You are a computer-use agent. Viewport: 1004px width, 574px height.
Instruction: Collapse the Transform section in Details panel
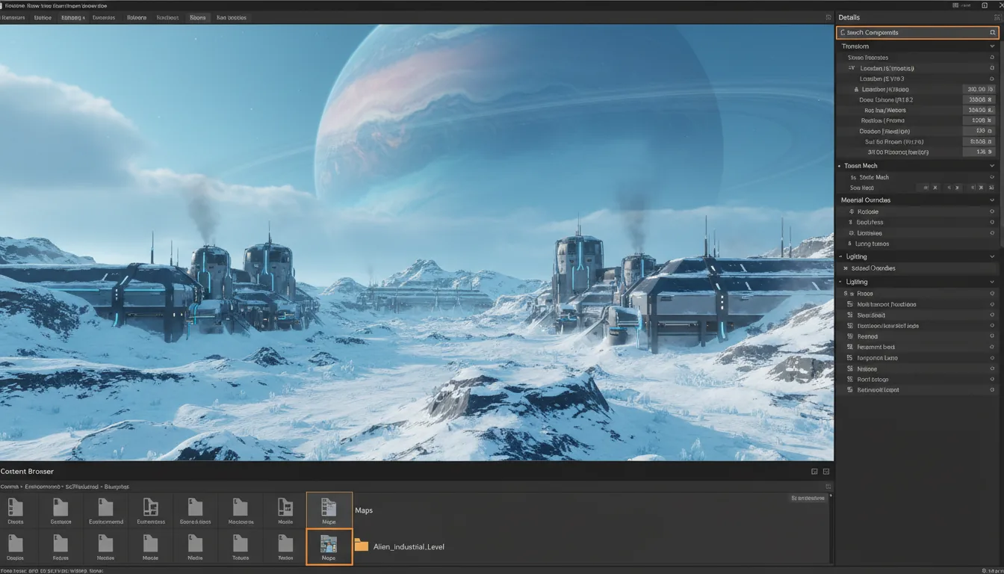tap(994, 46)
